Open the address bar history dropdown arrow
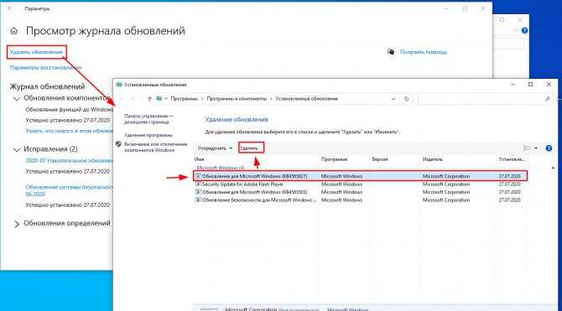 [x=393, y=99]
